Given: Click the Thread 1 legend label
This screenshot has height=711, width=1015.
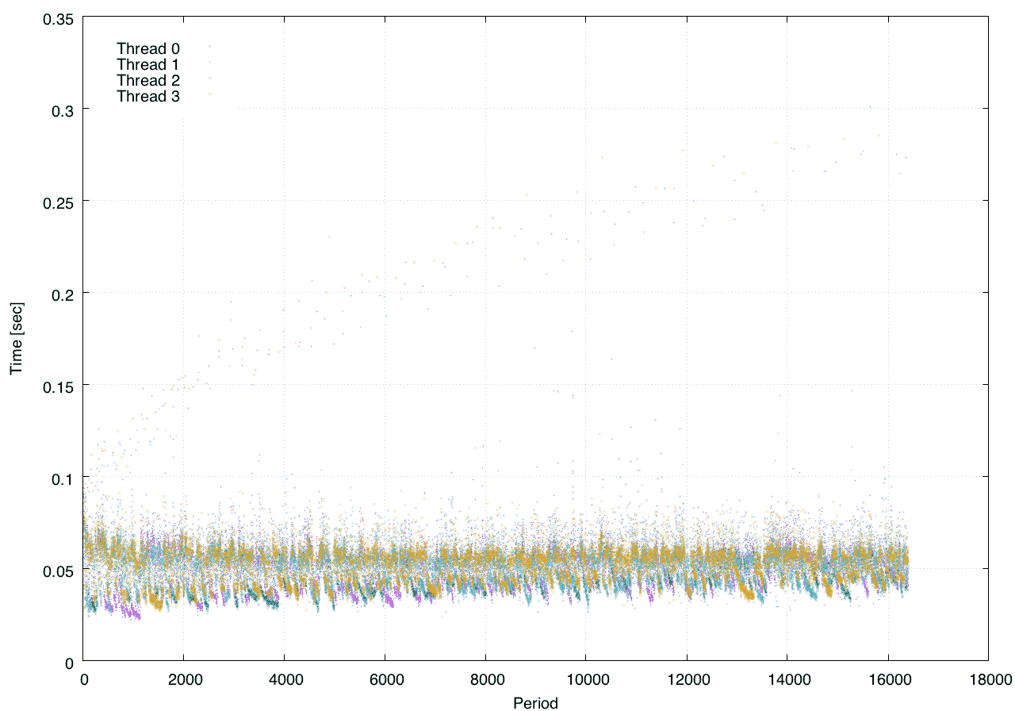Looking at the screenshot, I should [148, 64].
